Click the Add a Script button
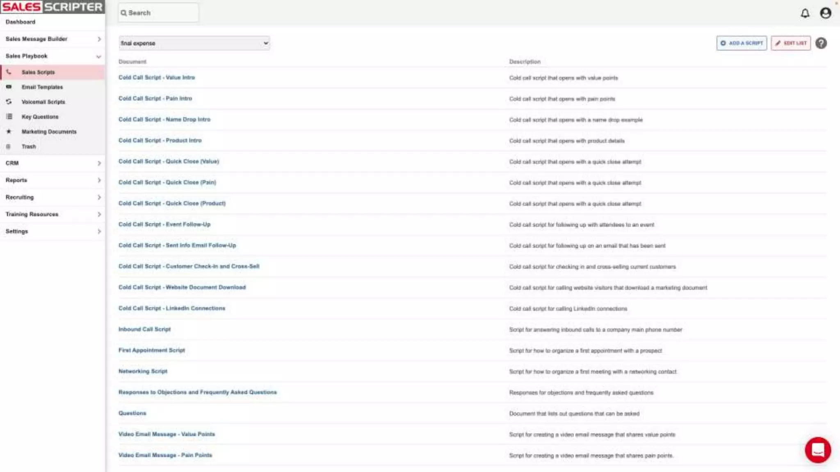 [x=742, y=43]
